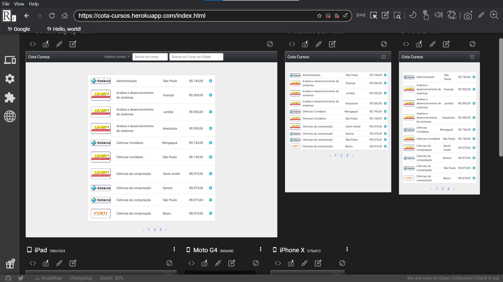Click the screenshot-all camera icon in toolbar

(468, 15)
